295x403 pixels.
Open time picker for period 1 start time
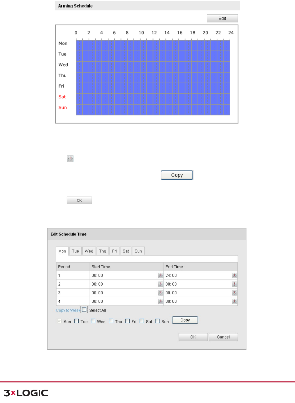coord(161,276)
